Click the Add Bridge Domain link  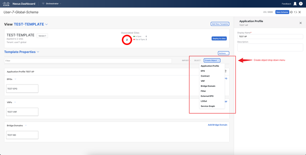click(x=218, y=125)
